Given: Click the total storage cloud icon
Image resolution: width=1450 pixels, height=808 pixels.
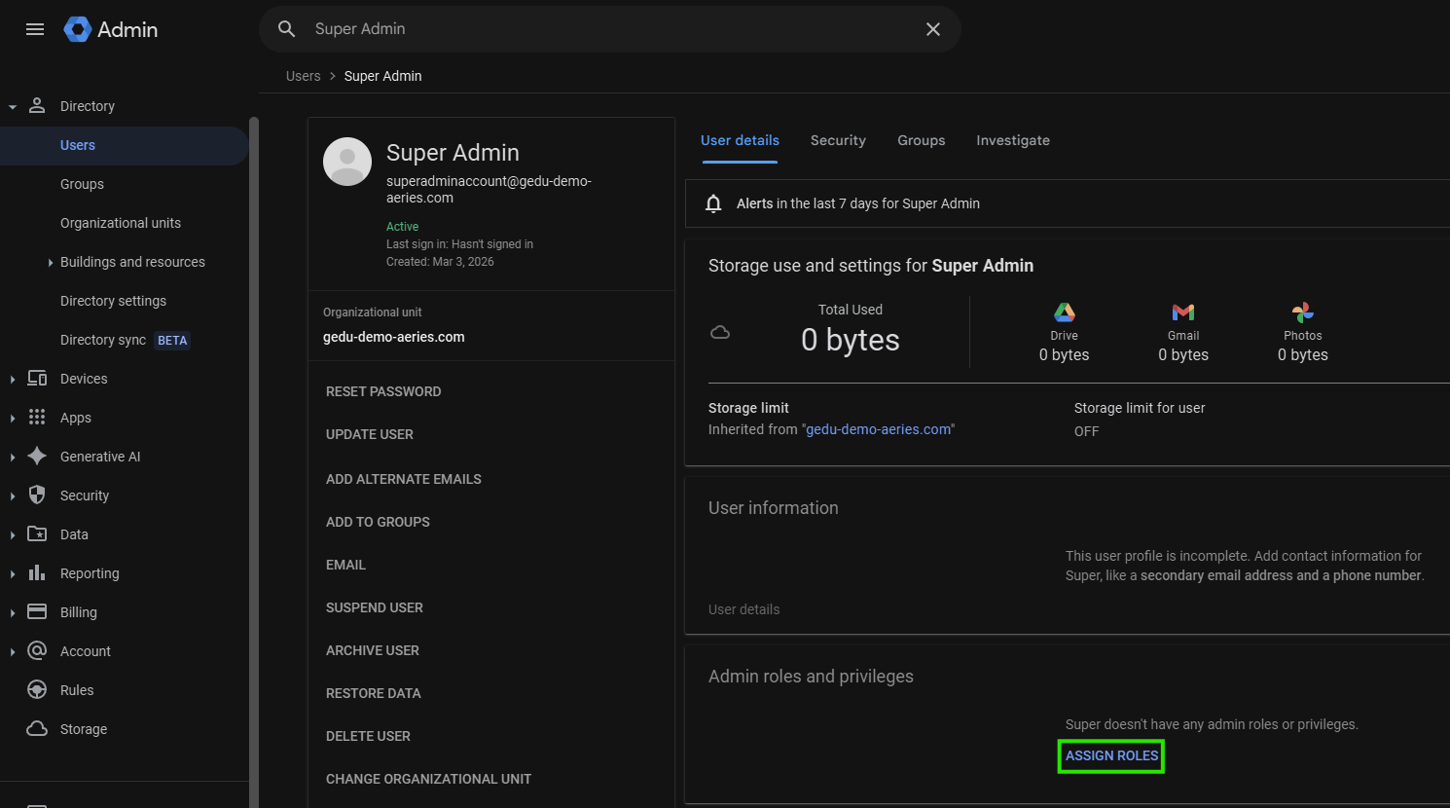Looking at the screenshot, I should (720, 333).
